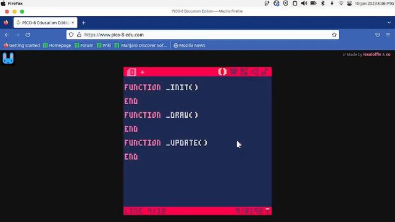Reload the current page
The image size is (395, 222).
pos(28,35)
